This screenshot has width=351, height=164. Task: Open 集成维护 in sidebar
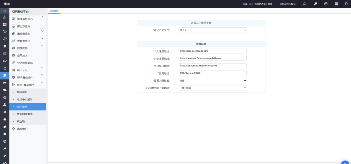coord(22,129)
